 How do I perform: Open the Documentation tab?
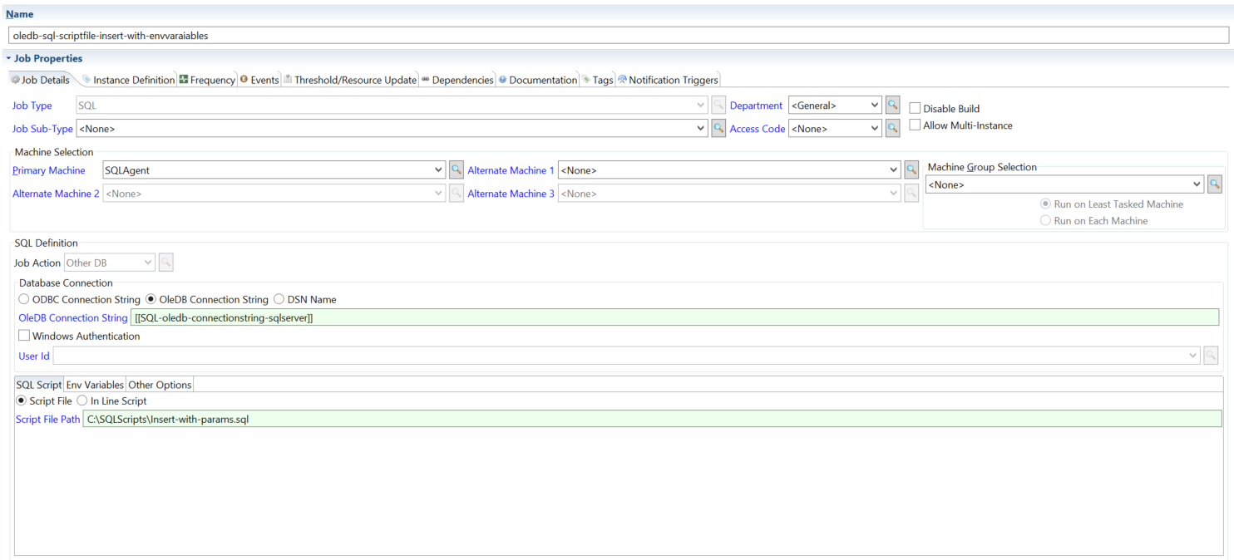point(538,80)
